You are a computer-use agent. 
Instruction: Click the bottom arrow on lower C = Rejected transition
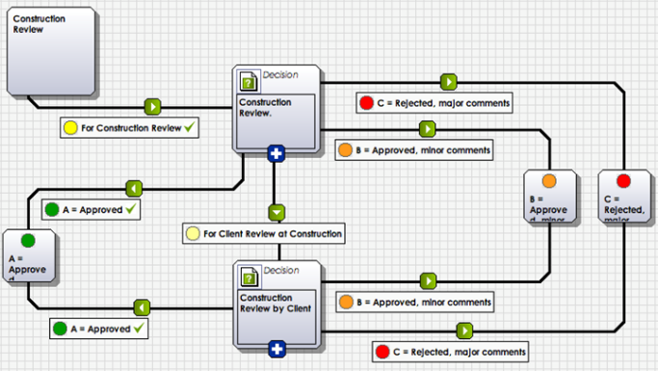pos(464,331)
